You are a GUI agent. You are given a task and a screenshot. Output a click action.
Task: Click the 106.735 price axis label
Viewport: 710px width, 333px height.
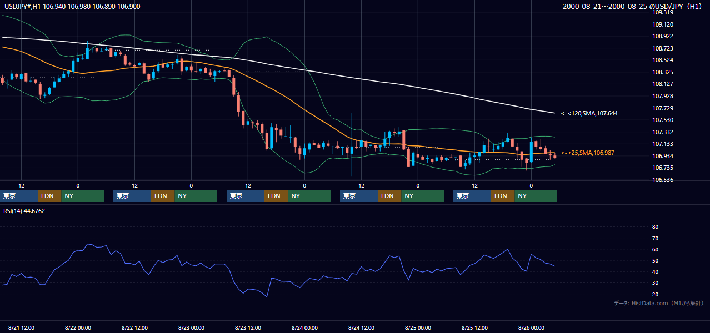(663, 168)
